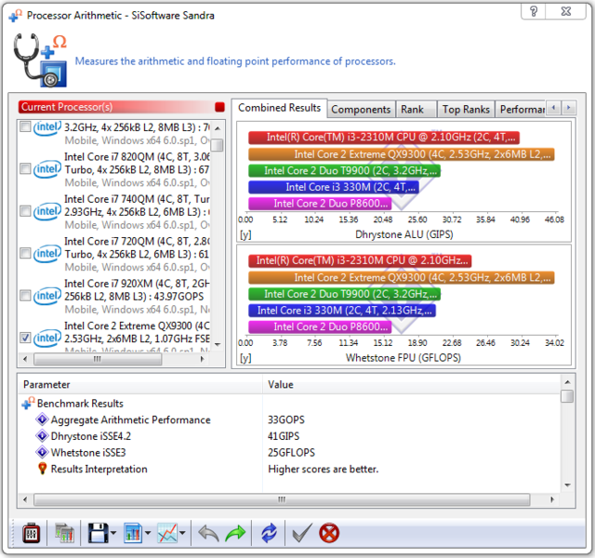The width and height of the screenshot is (595, 558).
Task: Click the diamond icon beside Aggregate Arithmetic Performance
Action: (x=42, y=419)
